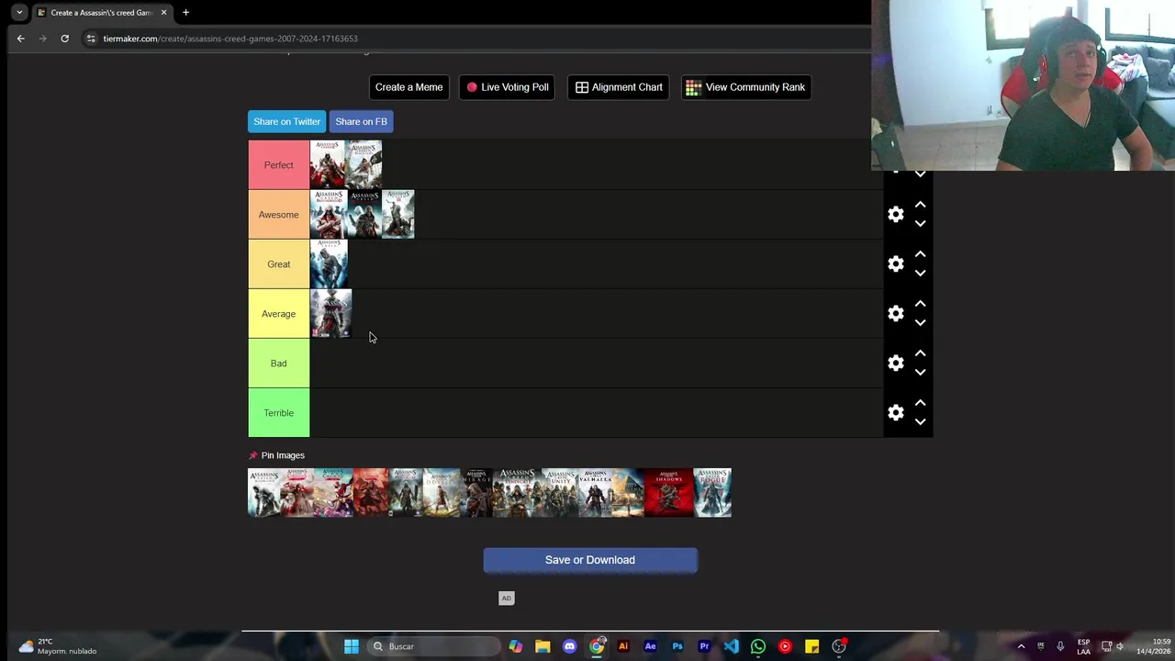This screenshot has width=1175, height=661.
Task: Select the Bad tier label
Action: (279, 364)
